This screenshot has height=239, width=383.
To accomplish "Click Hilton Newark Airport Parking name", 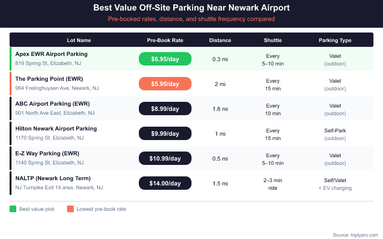I will click(x=56, y=129).
